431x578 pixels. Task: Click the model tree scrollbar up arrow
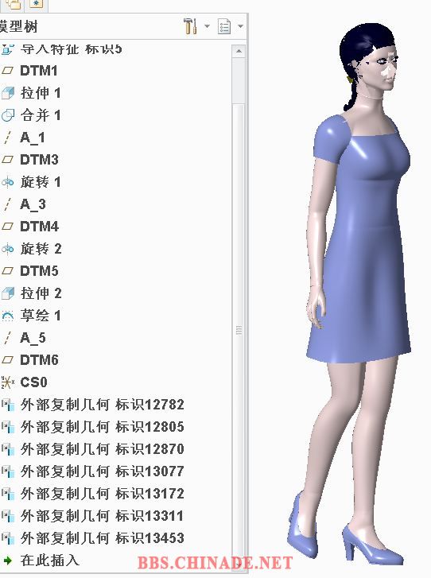[x=239, y=51]
